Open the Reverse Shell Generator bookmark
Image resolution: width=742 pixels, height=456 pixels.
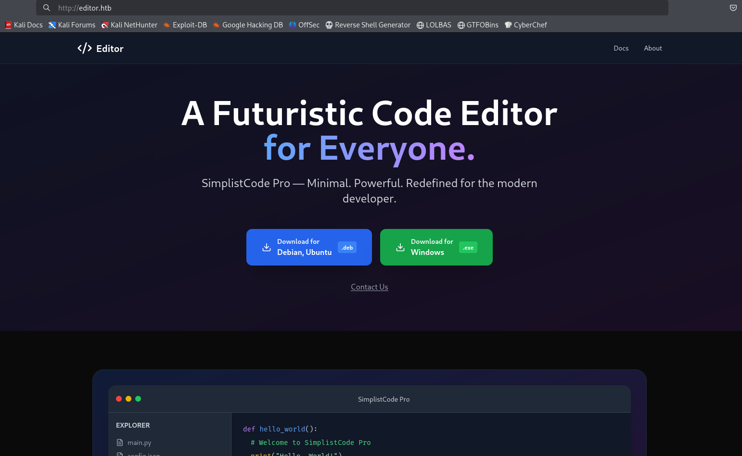coord(368,25)
